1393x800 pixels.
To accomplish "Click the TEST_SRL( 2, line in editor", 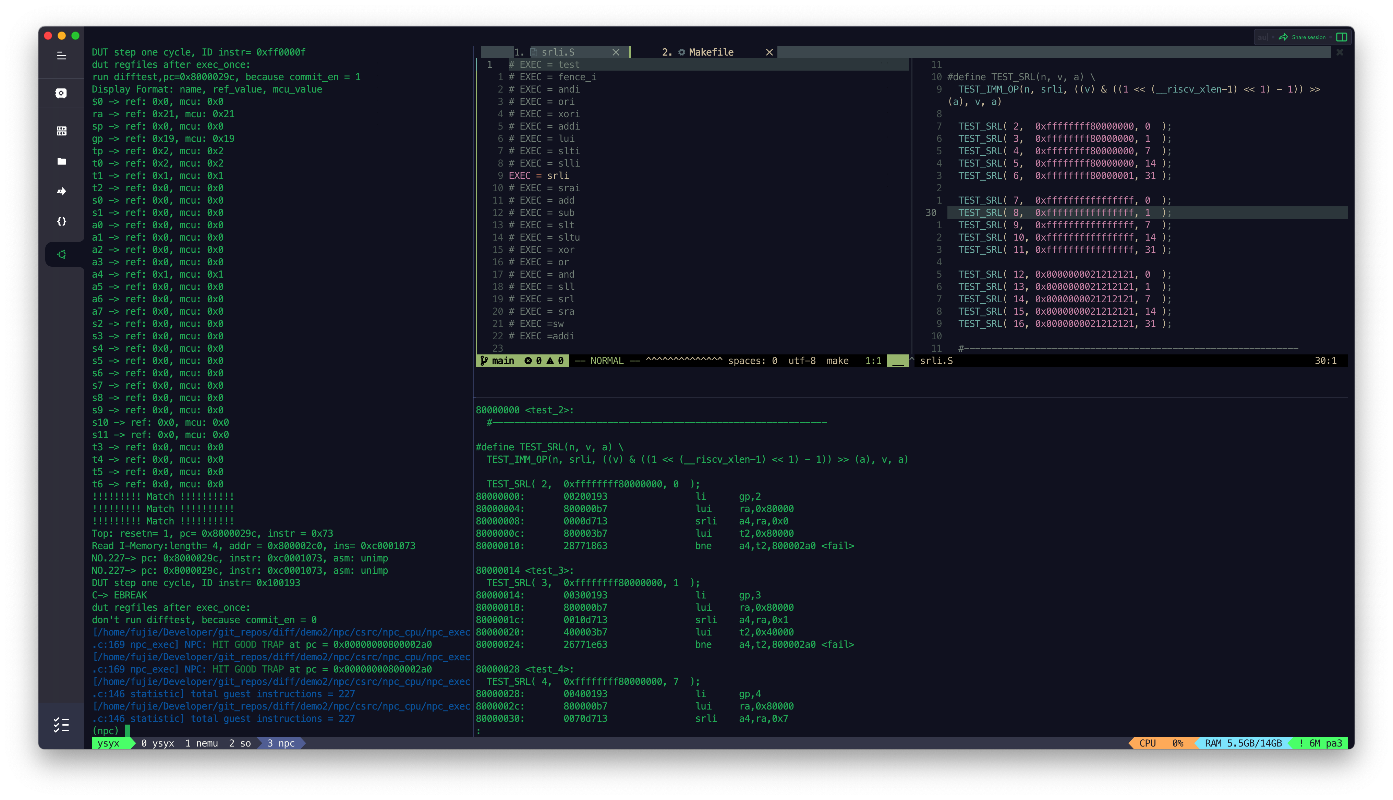I will point(1065,126).
